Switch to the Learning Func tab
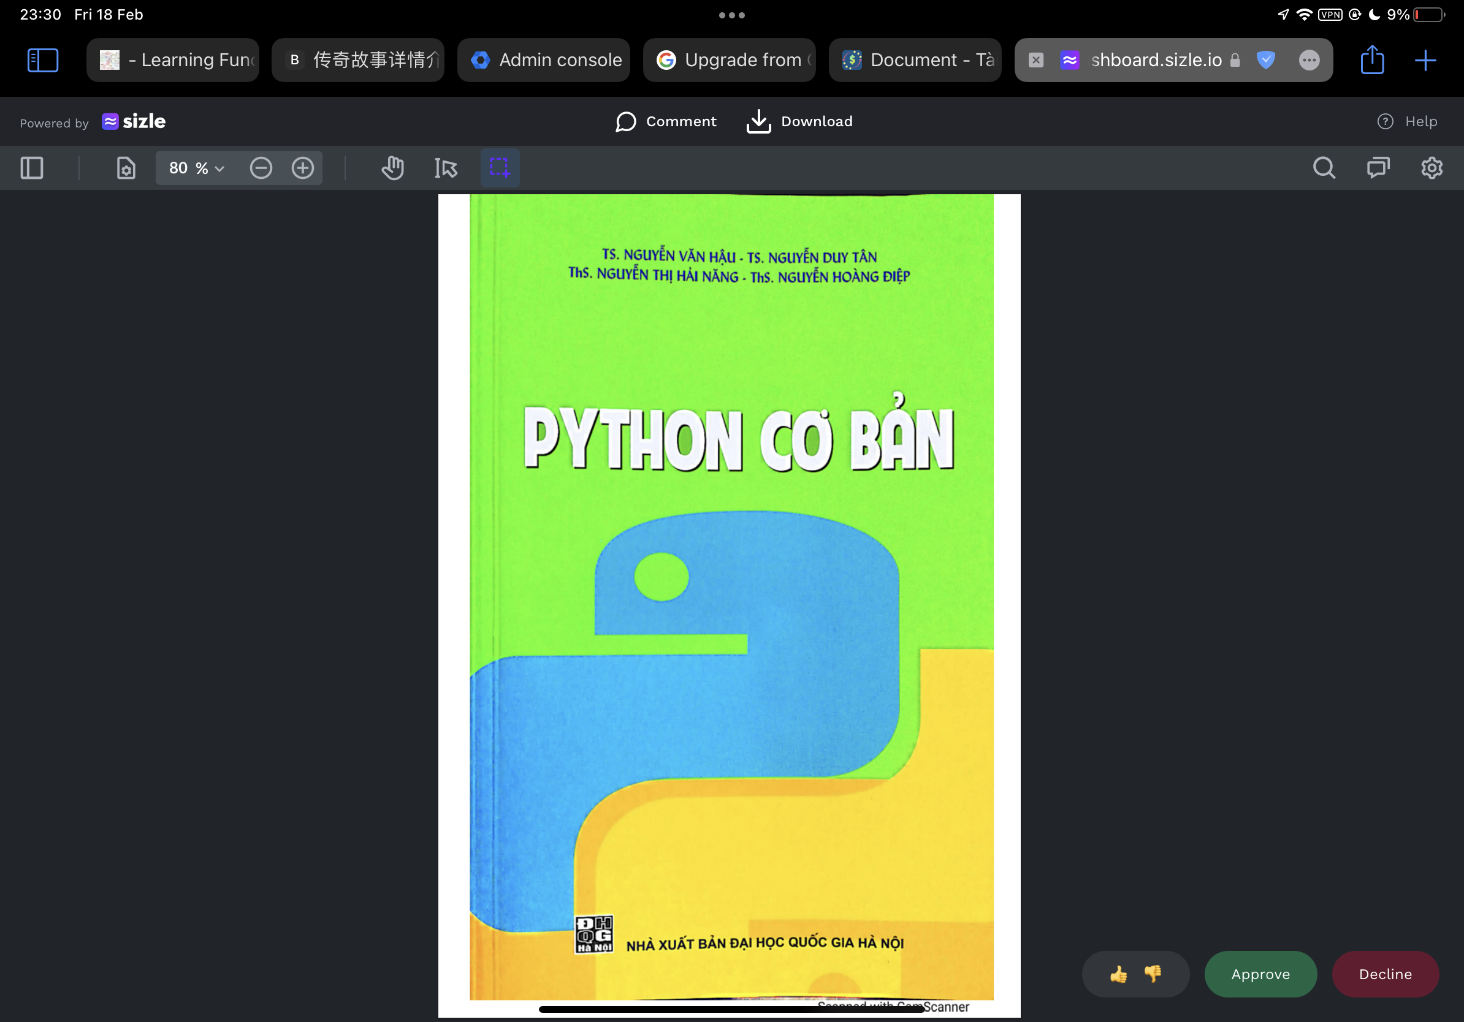The height and width of the screenshot is (1022, 1464). click(173, 60)
